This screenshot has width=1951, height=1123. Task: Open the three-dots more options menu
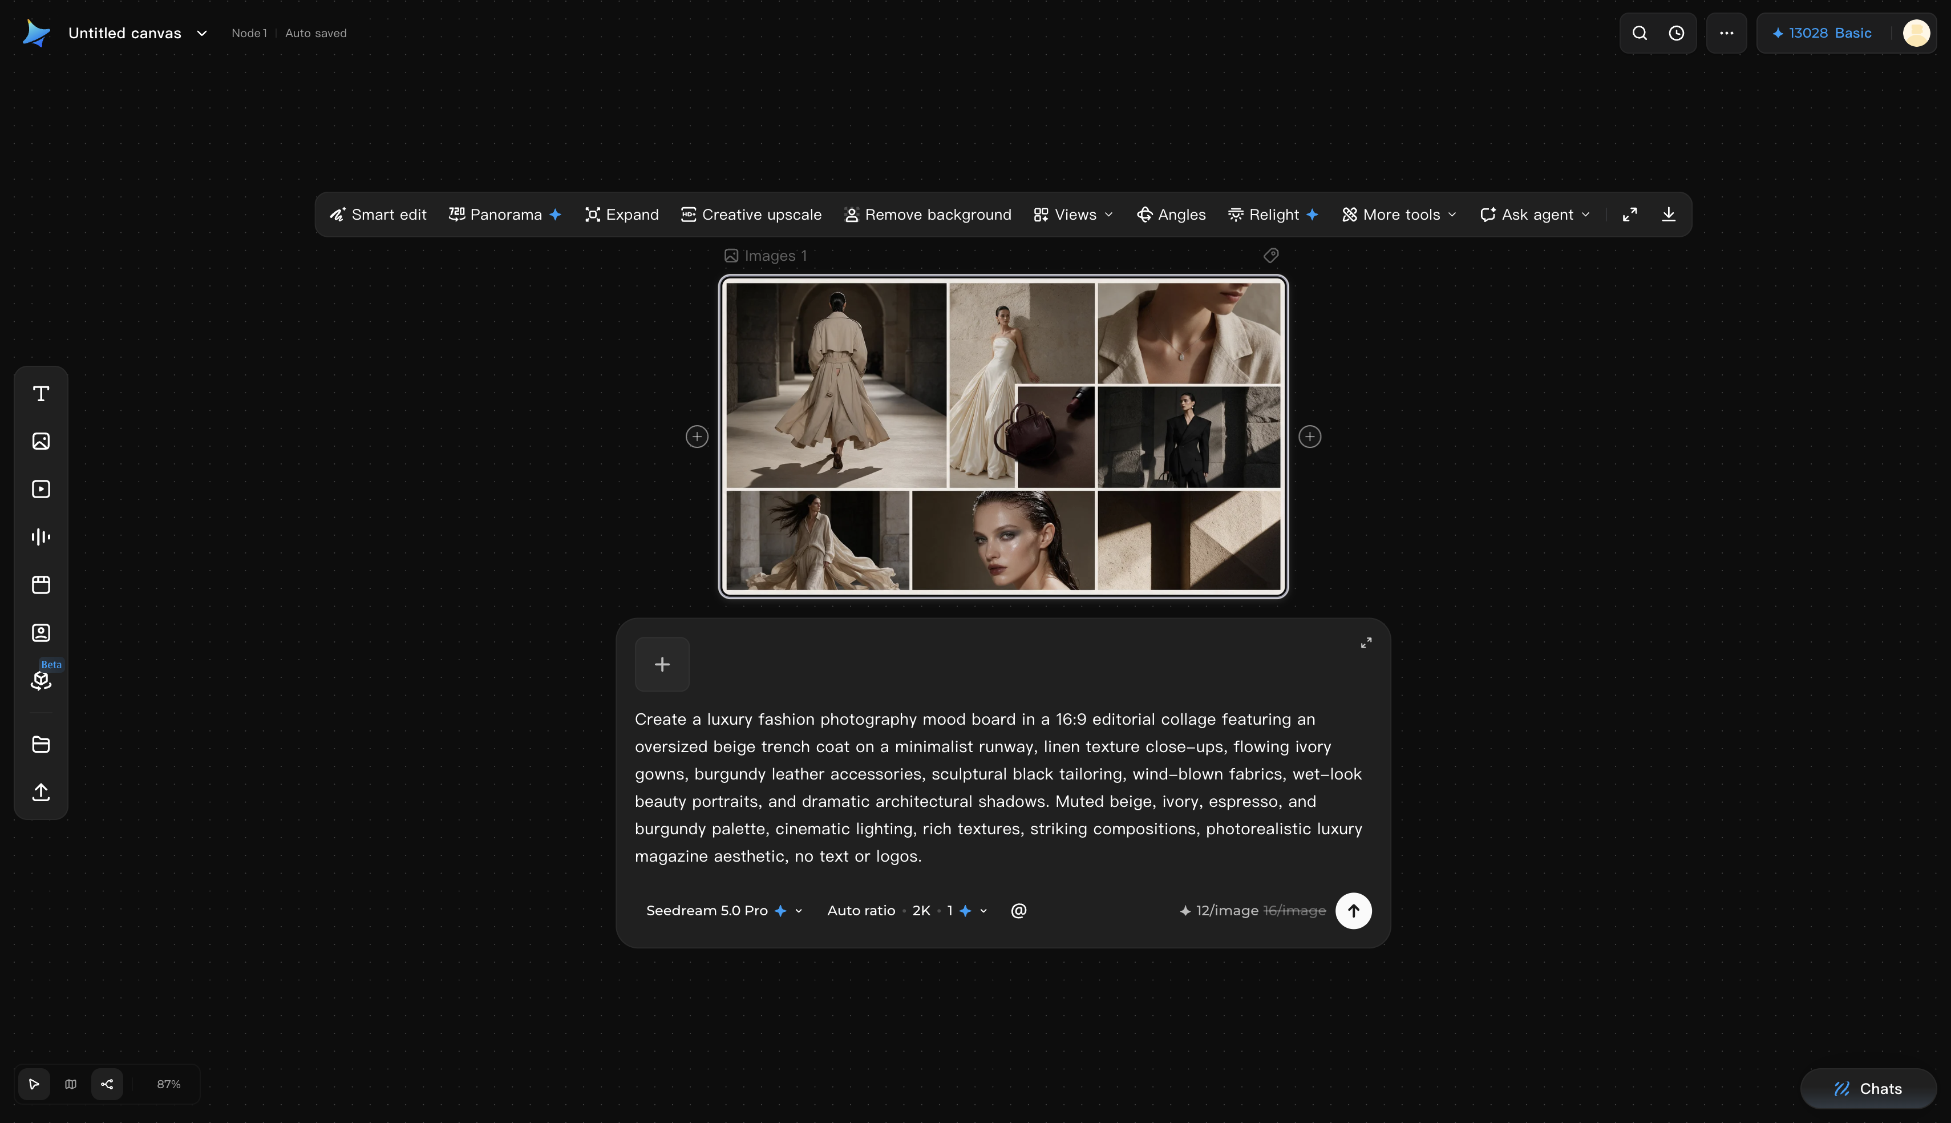(1727, 33)
